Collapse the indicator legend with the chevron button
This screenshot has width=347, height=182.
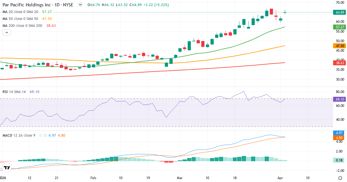pos(6,32)
